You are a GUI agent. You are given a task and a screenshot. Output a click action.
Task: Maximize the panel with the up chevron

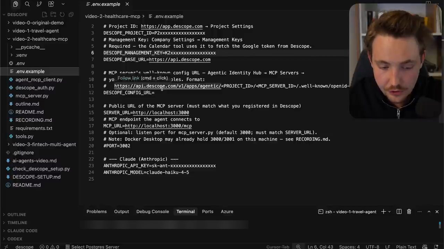429,212
